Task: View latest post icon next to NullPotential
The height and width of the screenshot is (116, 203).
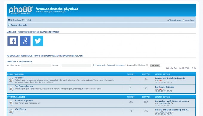Action: click(172, 103)
